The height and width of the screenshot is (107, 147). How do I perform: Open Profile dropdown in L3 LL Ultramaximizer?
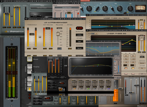pyautogui.click(x=42, y=8)
